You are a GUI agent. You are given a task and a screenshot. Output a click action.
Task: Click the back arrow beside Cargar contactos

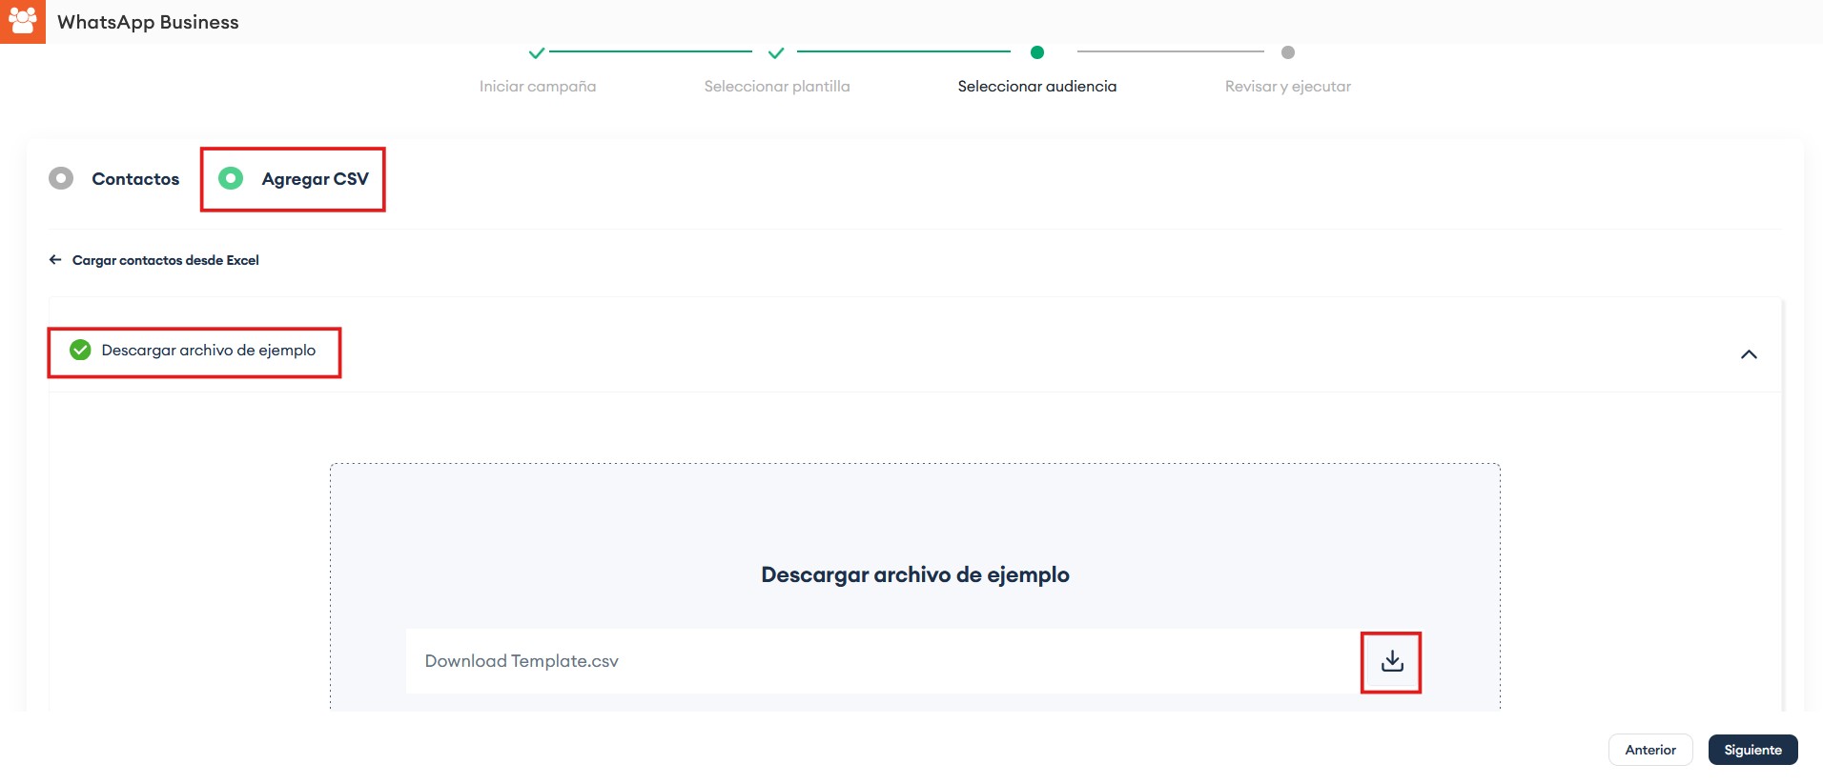55,260
